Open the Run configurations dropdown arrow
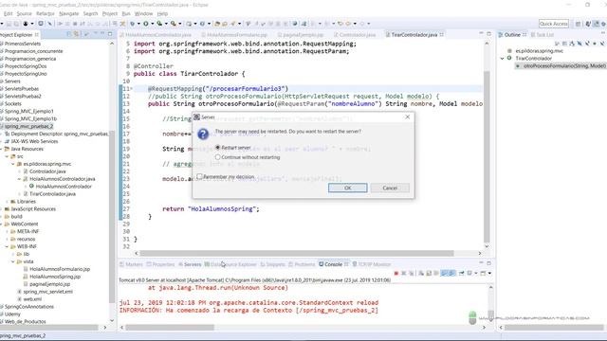Image resolution: width=607 pixels, height=341 pixels. [x=152, y=24]
